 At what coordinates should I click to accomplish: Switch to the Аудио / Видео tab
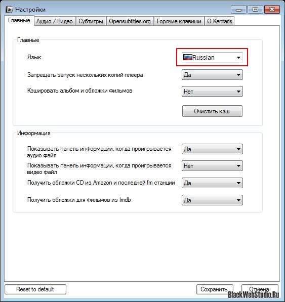tap(55, 21)
